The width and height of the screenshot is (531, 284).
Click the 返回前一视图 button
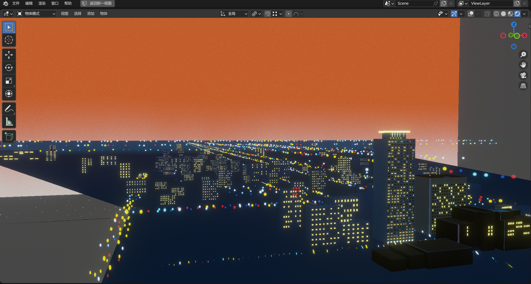[x=97, y=3]
